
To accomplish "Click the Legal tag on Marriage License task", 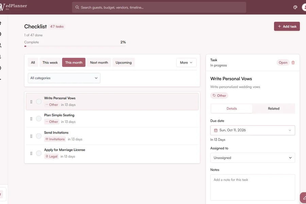I will point(52,156).
